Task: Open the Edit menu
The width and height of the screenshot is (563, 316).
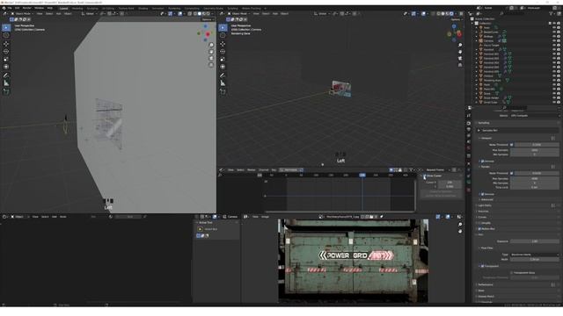Action: point(18,8)
